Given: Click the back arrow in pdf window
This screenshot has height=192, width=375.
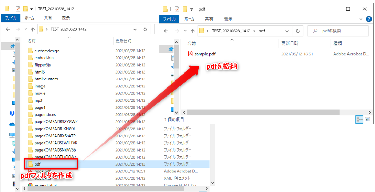Looking at the screenshot, I should pyautogui.click(x=166, y=31).
